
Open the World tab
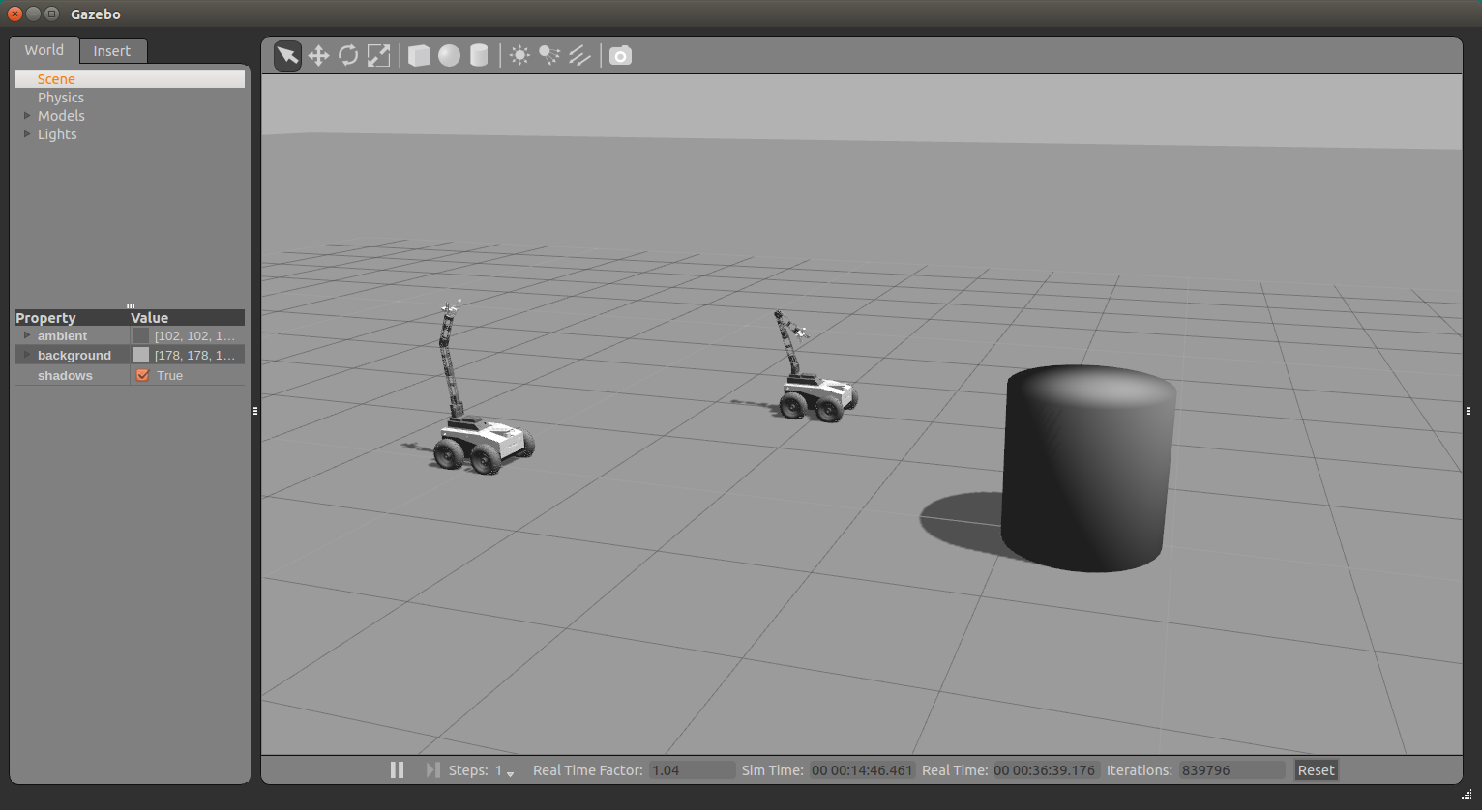(x=44, y=50)
